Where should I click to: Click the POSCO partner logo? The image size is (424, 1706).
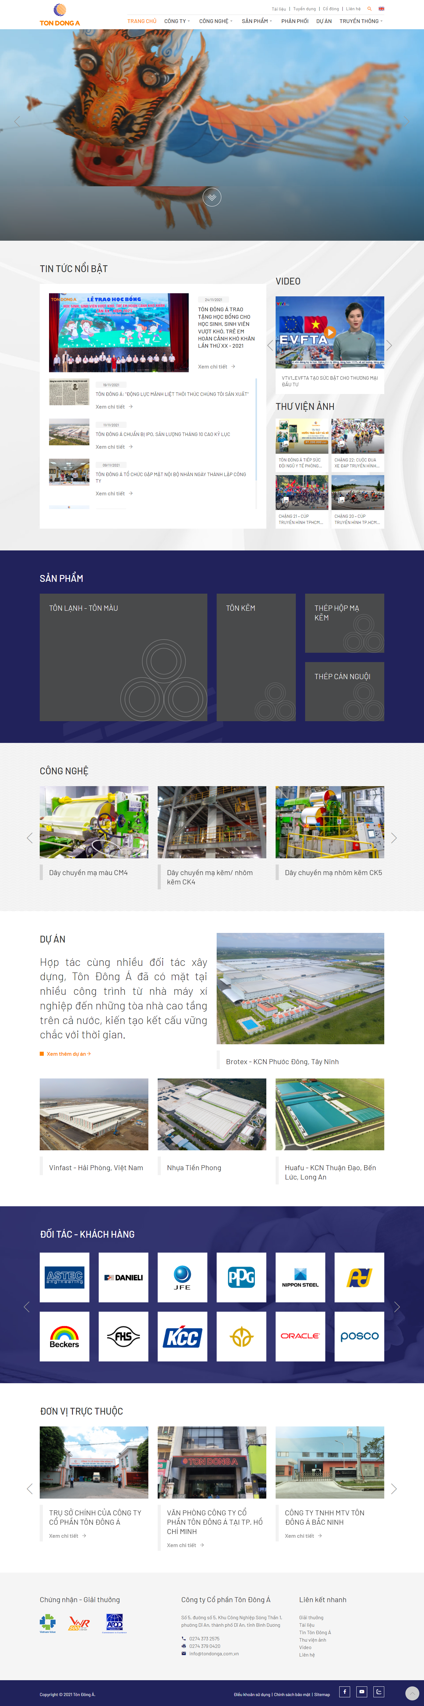pos(359,1337)
